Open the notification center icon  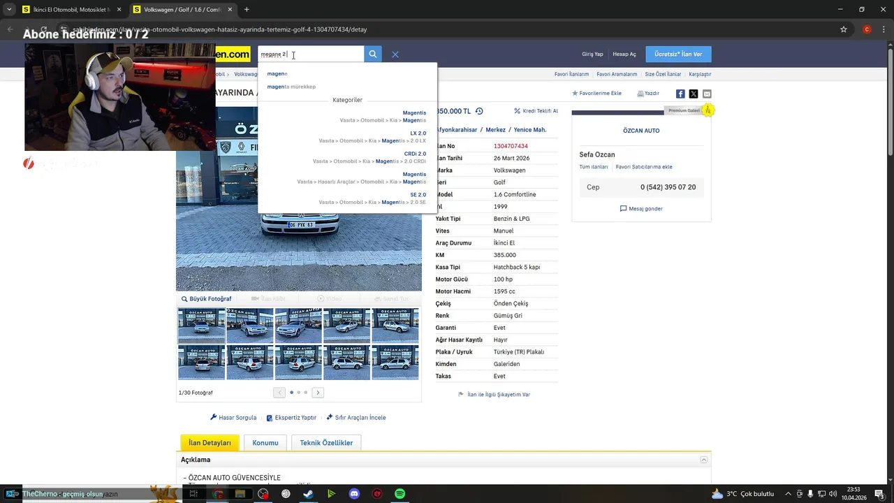[879, 494]
